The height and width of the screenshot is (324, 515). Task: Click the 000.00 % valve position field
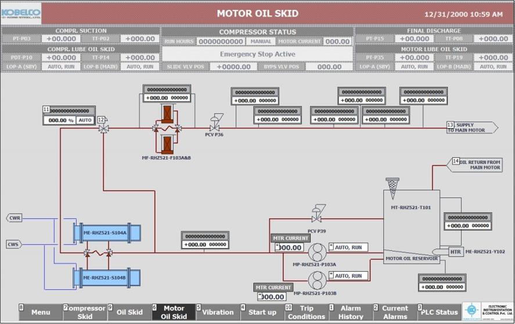click(x=60, y=120)
